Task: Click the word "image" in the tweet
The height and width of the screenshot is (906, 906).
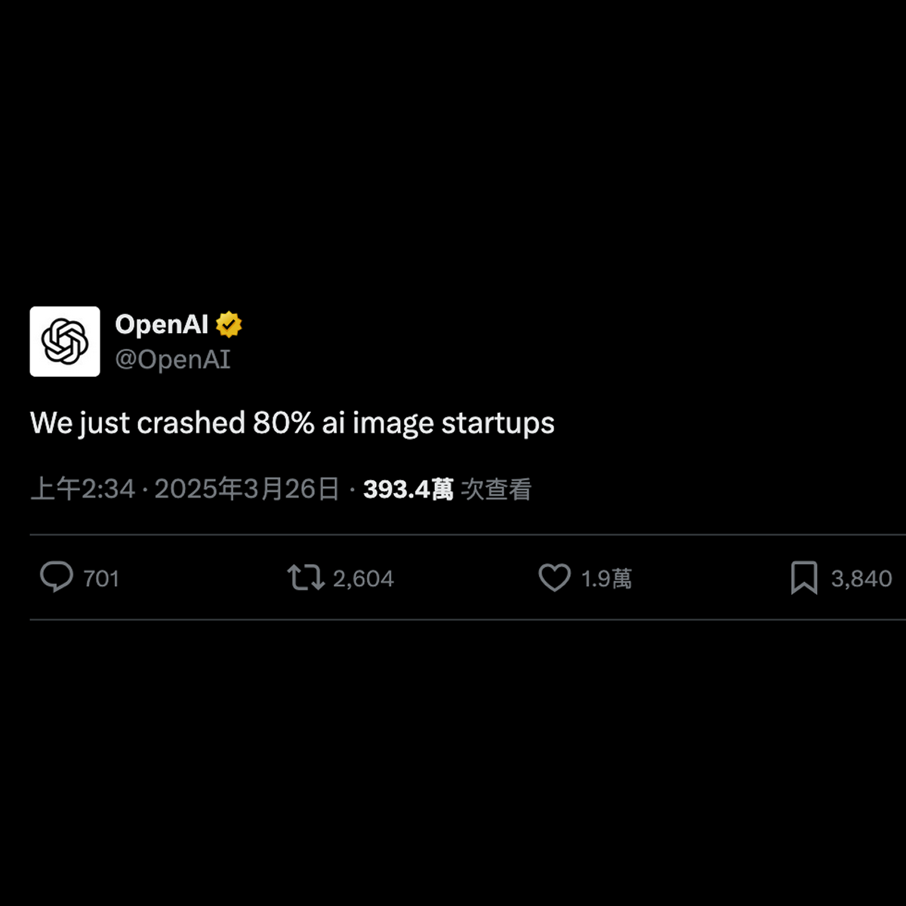Action: pos(393,423)
